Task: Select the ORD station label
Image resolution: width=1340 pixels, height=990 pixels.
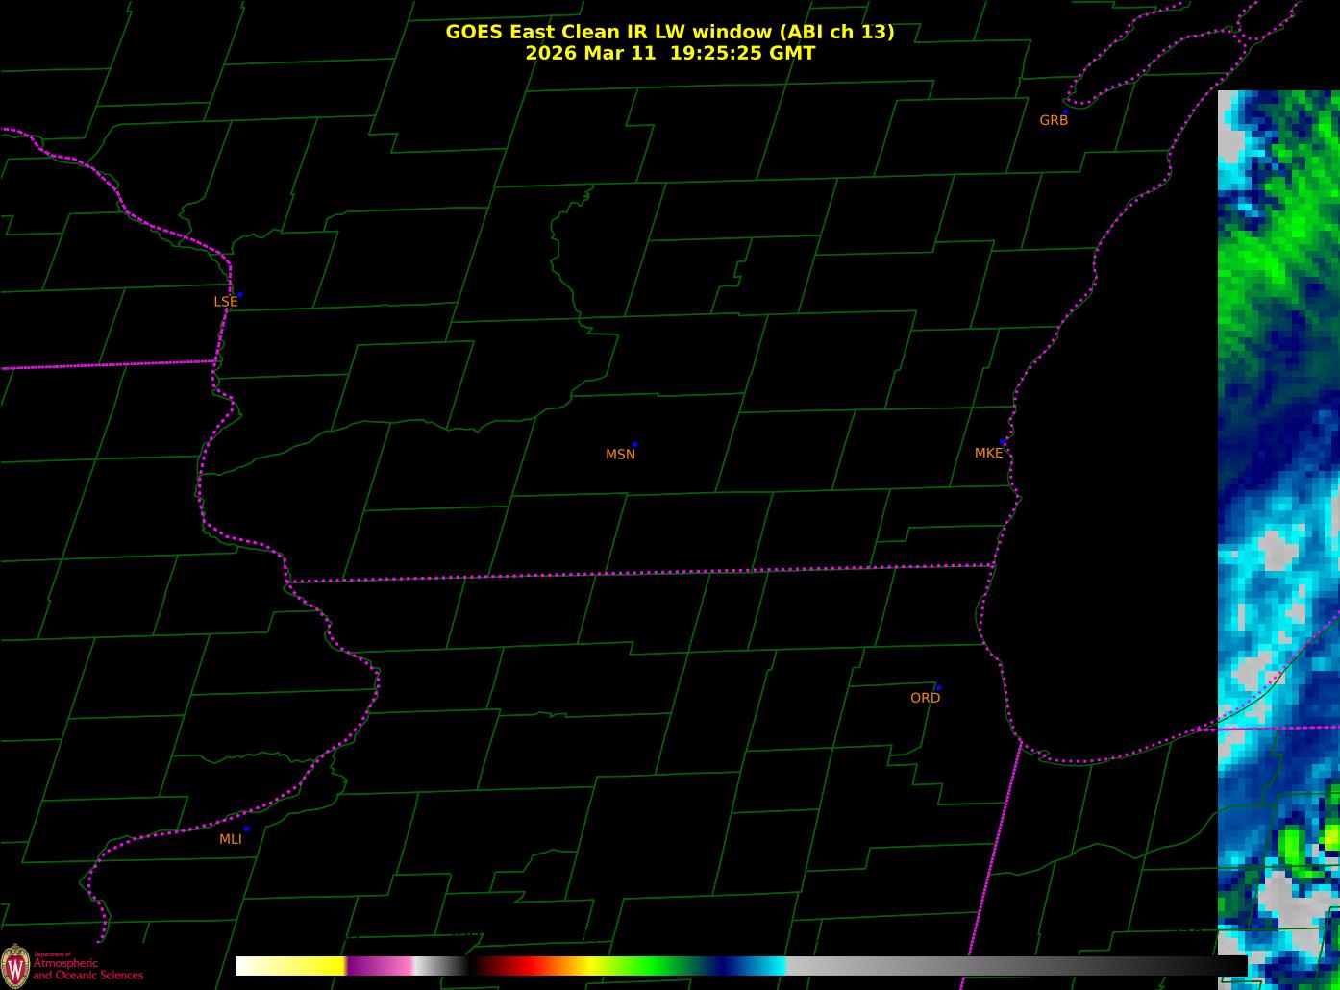Action: pyautogui.click(x=925, y=698)
